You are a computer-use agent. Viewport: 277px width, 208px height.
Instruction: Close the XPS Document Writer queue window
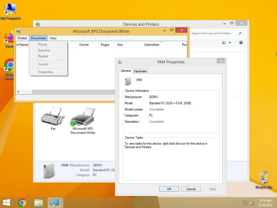(182, 30)
